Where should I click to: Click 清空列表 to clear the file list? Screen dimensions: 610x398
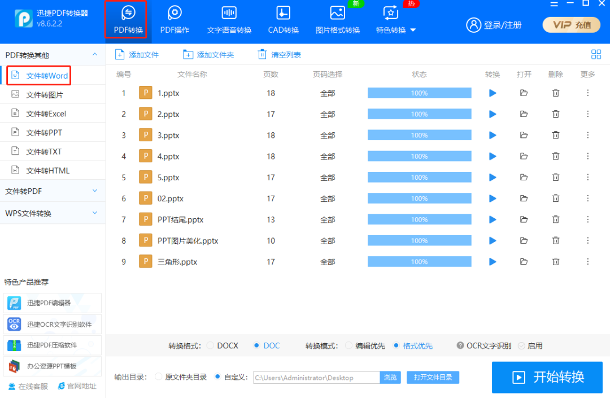tap(280, 54)
